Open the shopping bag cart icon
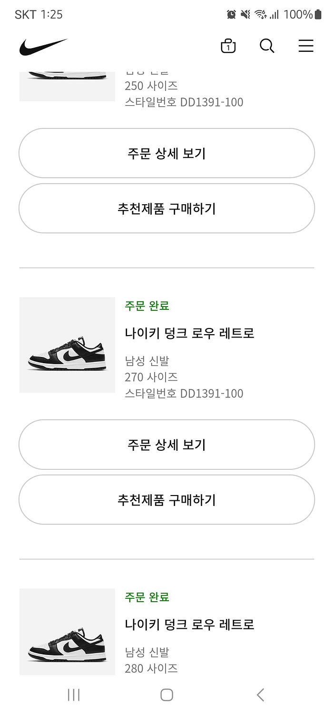 pyautogui.click(x=228, y=46)
